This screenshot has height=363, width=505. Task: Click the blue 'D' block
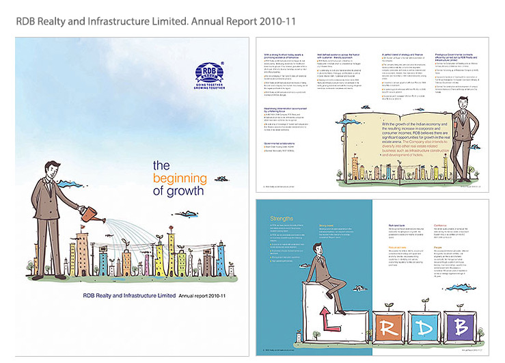(424, 327)
